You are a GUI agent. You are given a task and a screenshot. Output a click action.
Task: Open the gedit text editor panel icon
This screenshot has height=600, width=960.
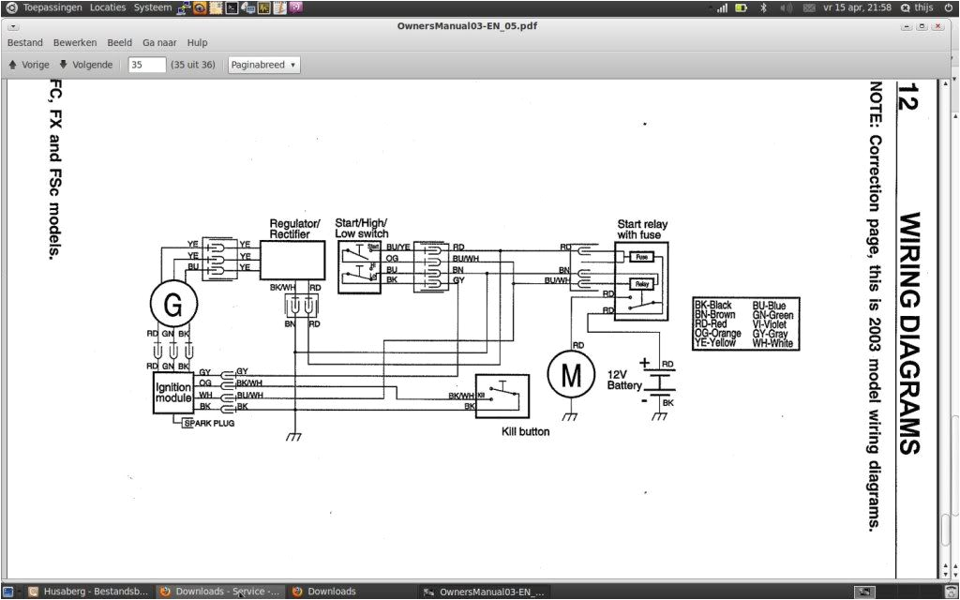[279, 7]
